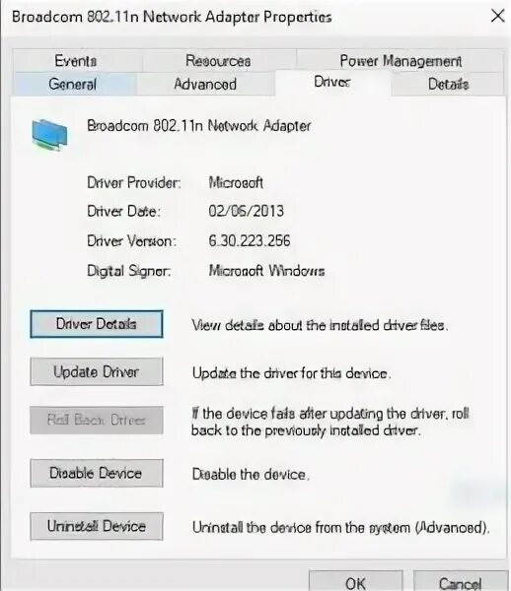Screen dimensions: 511x591
Task: Click the Driver Version value 6.30.223.256
Action: [x=250, y=240]
